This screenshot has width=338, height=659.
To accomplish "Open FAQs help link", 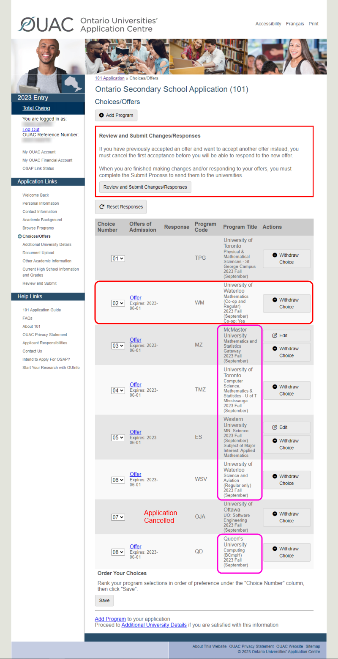I will [x=27, y=318].
